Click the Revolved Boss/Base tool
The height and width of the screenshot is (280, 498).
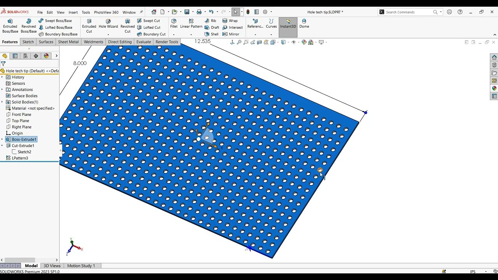(x=28, y=26)
